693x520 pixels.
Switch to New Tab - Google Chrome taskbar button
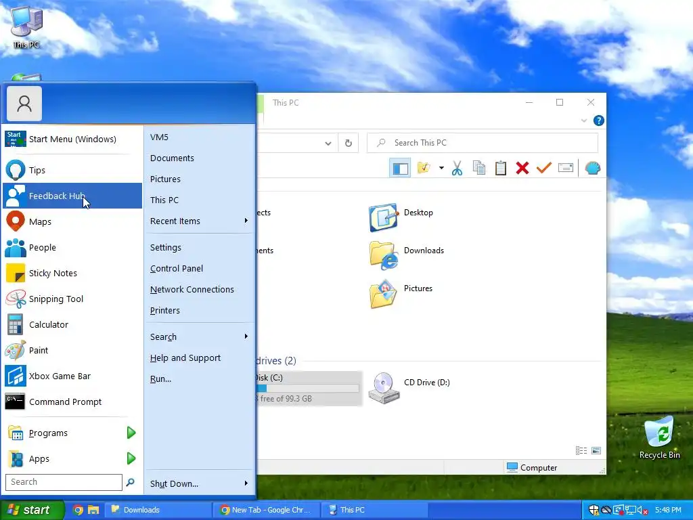[x=267, y=510]
